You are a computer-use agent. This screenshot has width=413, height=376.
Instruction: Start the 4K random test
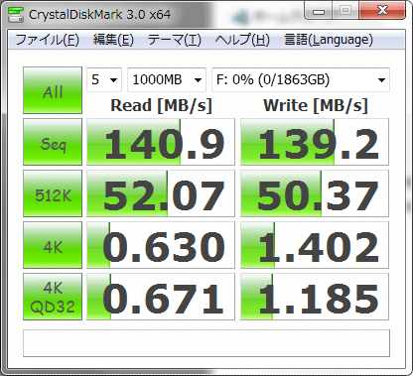53,245
